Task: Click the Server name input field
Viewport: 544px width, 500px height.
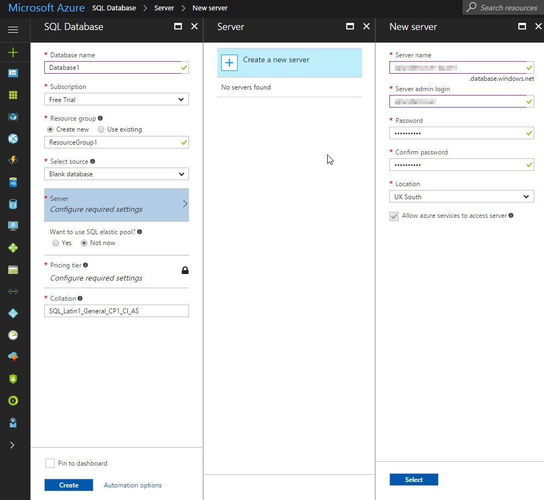Action: click(462, 67)
